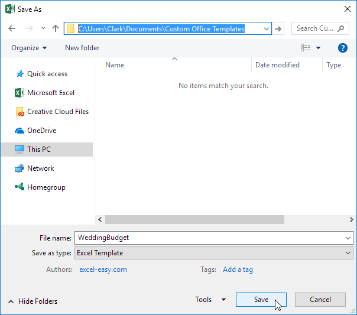Expand the File name dropdown arrow
Viewport: 357px width, 315px height.
[348, 238]
